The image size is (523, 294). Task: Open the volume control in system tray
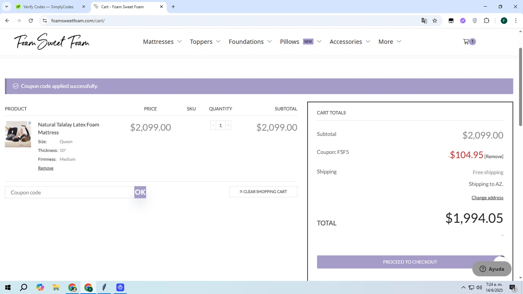point(479,287)
